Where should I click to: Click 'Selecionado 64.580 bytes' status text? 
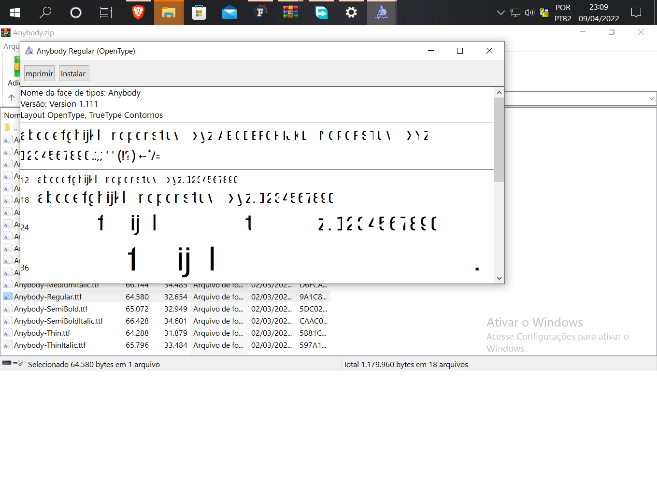pyautogui.click(x=94, y=364)
